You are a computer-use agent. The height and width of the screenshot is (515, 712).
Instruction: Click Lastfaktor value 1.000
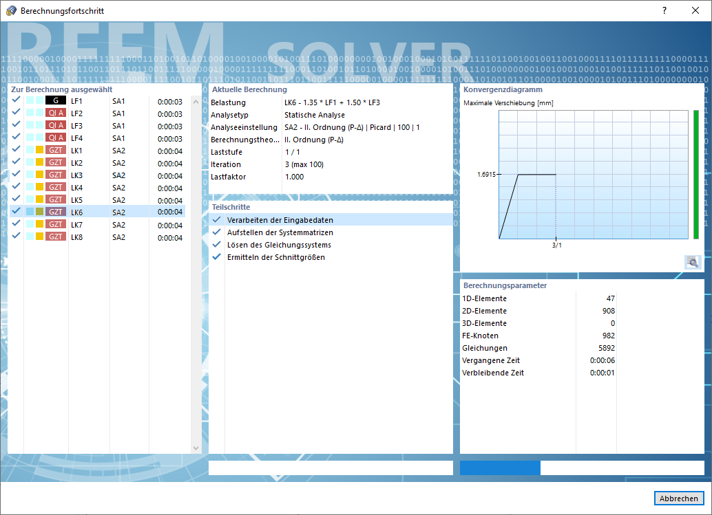click(294, 177)
